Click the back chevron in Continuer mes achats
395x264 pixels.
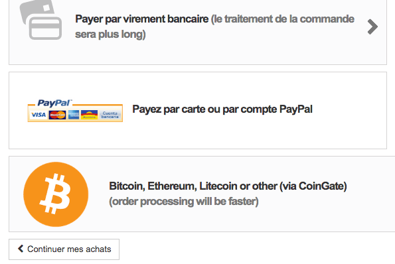[21, 249]
